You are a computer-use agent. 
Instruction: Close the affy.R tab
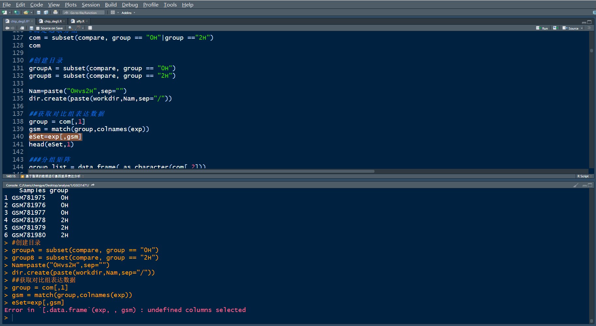pyautogui.click(x=87, y=21)
